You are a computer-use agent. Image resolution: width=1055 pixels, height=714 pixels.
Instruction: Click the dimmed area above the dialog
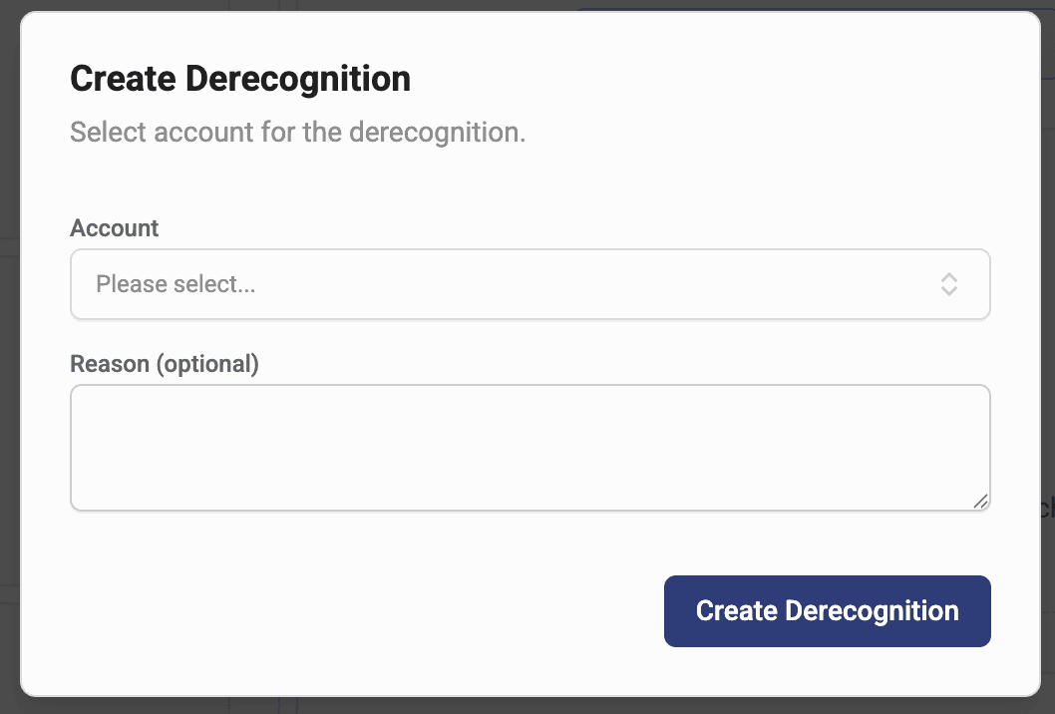pyautogui.click(x=399, y=5)
